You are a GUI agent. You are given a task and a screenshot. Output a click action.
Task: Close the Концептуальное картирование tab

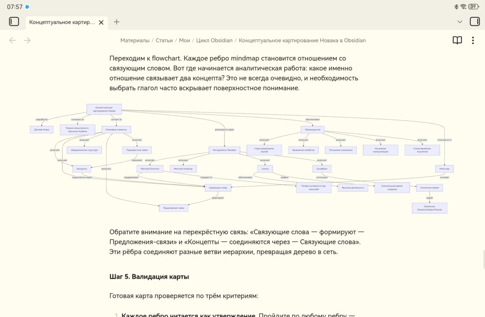coord(101,22)
